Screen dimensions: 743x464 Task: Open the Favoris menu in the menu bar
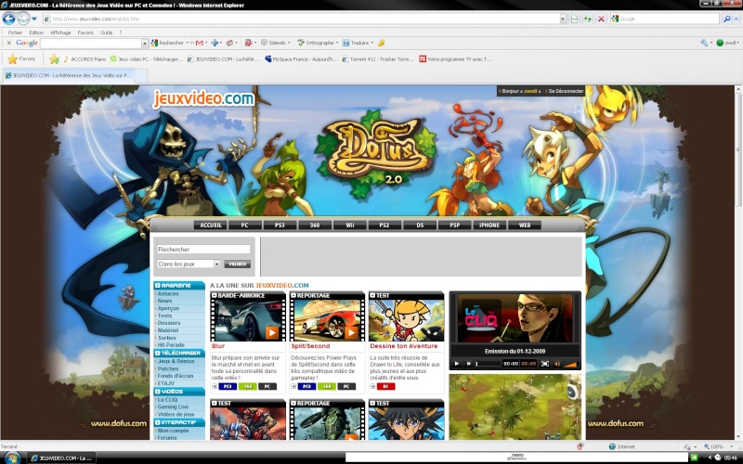[85, 32]
